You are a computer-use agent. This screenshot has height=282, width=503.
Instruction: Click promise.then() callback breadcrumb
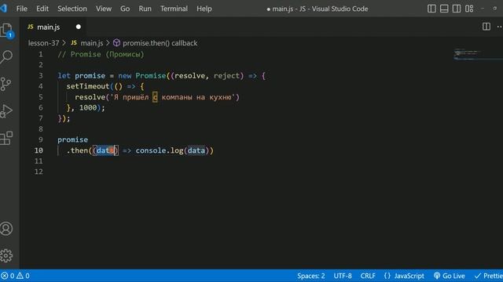(160, 43)
